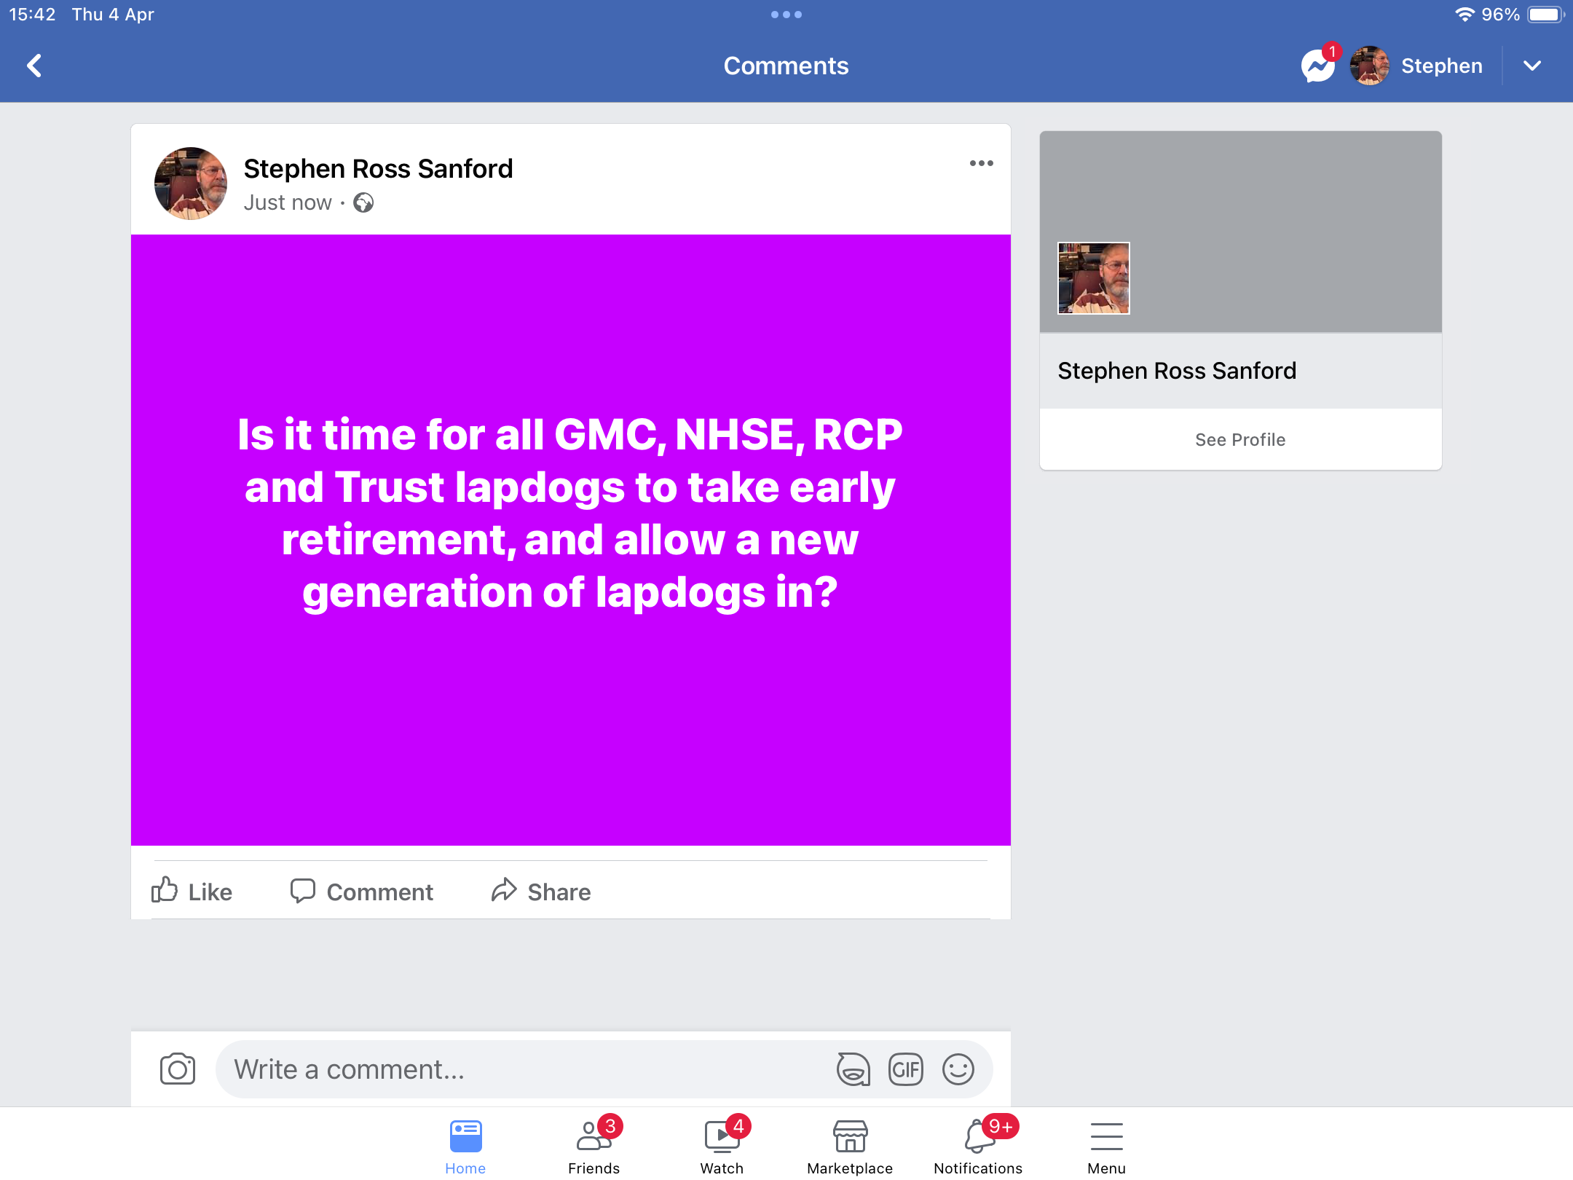Like the lapdogs post
The height and width of the screenshot is (1180, 1573).
[x=192, y=891]
